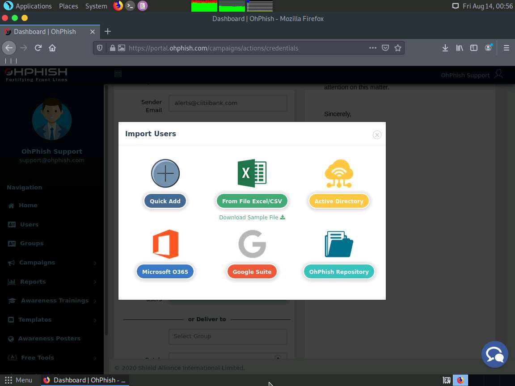Toggle the sidebar hamburger in header
The image size is (515, 386).
pyautogui.click(x=118, y=74)
